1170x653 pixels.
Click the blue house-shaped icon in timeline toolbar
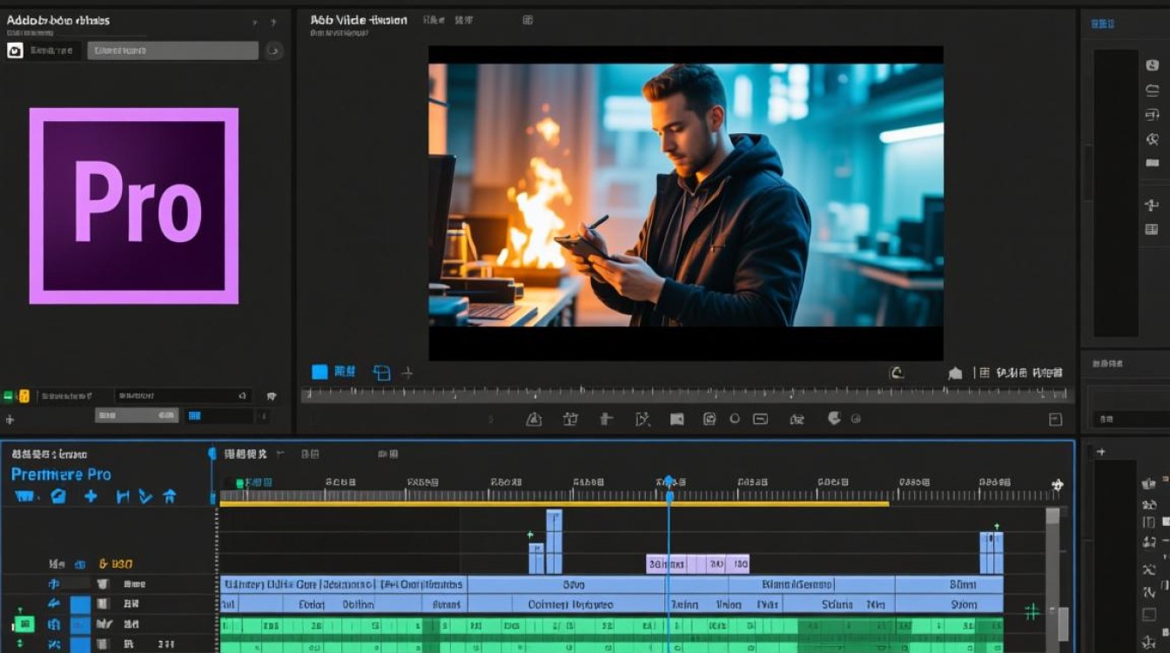(x=170, y=496)
